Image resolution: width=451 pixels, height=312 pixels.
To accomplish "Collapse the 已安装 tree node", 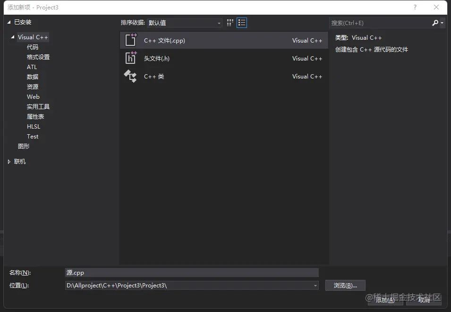I will click(x=8, y=22).
